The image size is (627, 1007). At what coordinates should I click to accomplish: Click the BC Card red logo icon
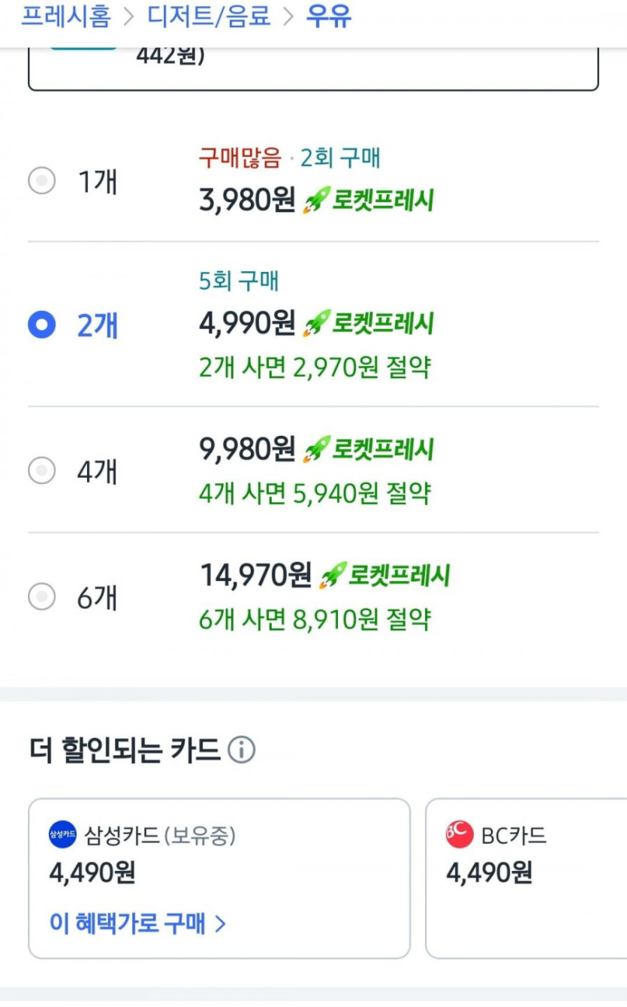coord(460,834)
